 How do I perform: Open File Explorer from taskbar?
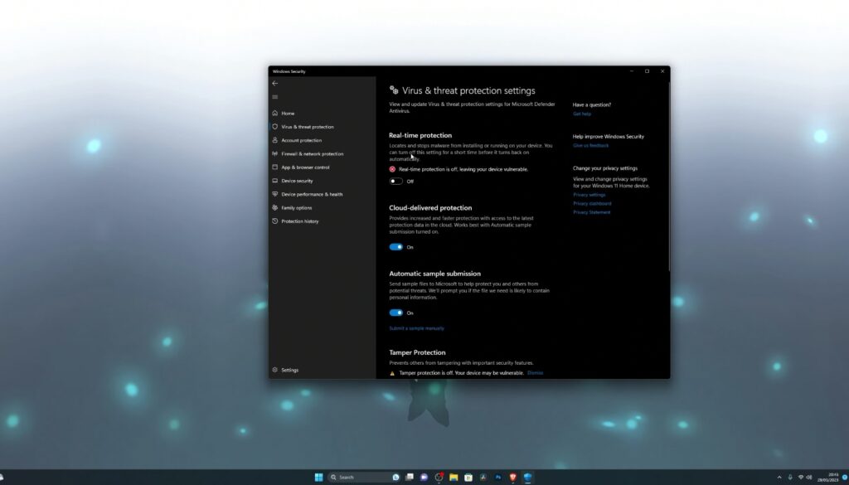454,477
